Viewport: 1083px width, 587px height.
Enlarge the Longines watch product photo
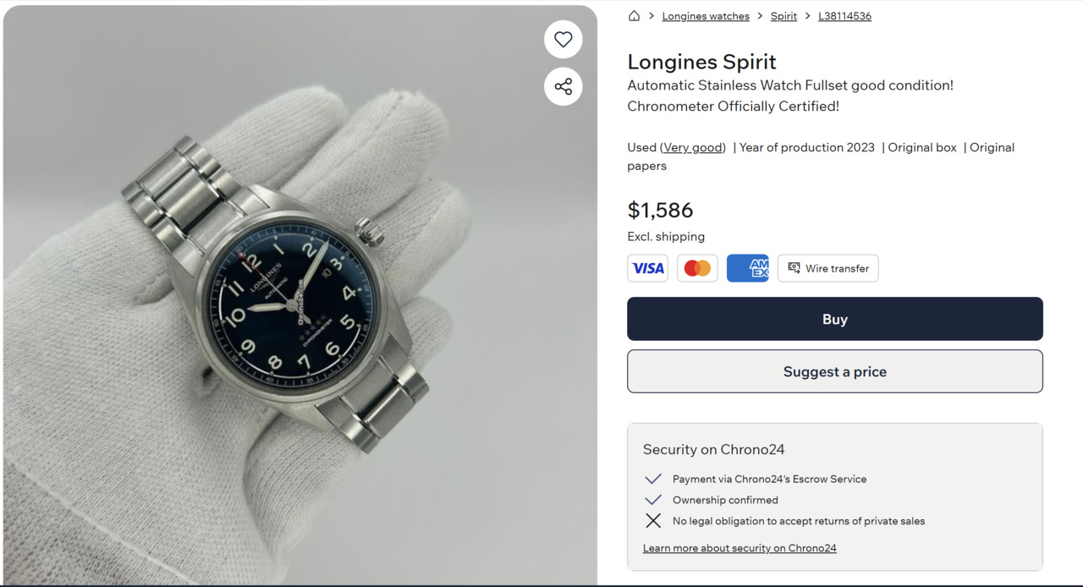(x=300, y=294)
